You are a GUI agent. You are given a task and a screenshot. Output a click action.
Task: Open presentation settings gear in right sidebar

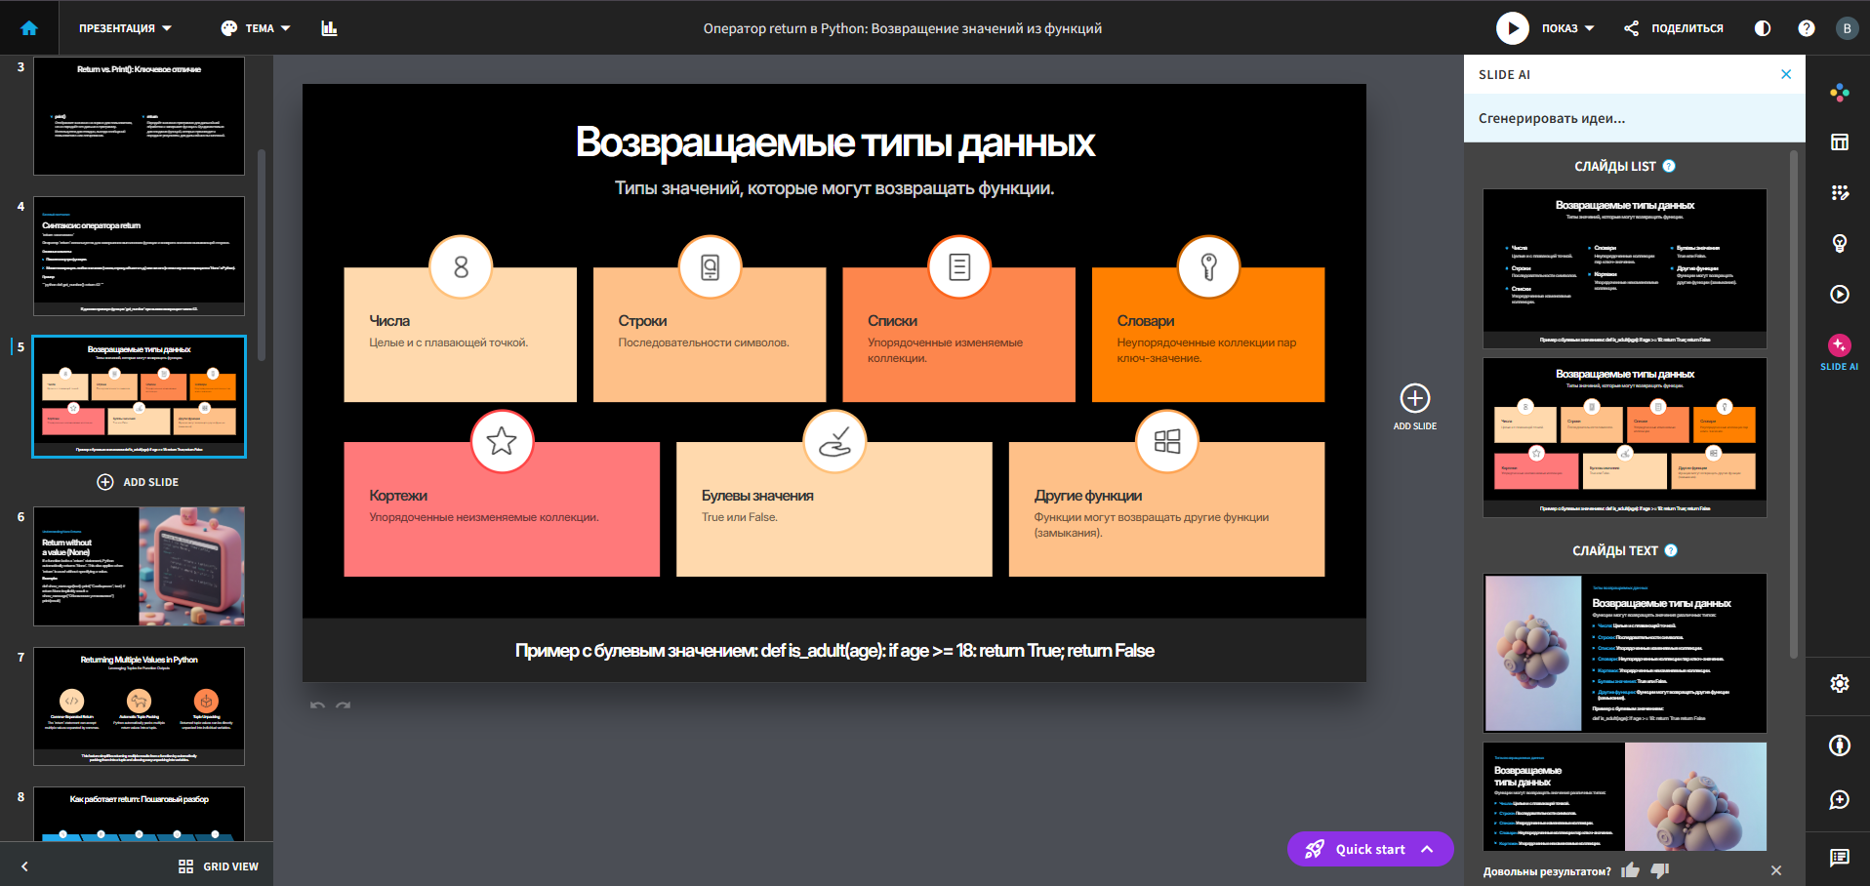click(1839, 684)
